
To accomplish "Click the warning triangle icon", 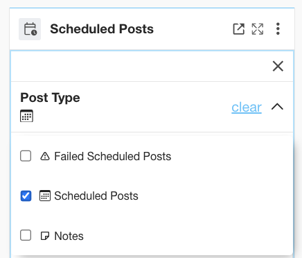I will coord(45,156).
